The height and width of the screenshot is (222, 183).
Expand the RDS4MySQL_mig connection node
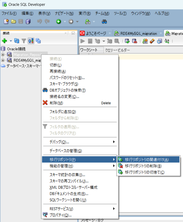point(3,60)
